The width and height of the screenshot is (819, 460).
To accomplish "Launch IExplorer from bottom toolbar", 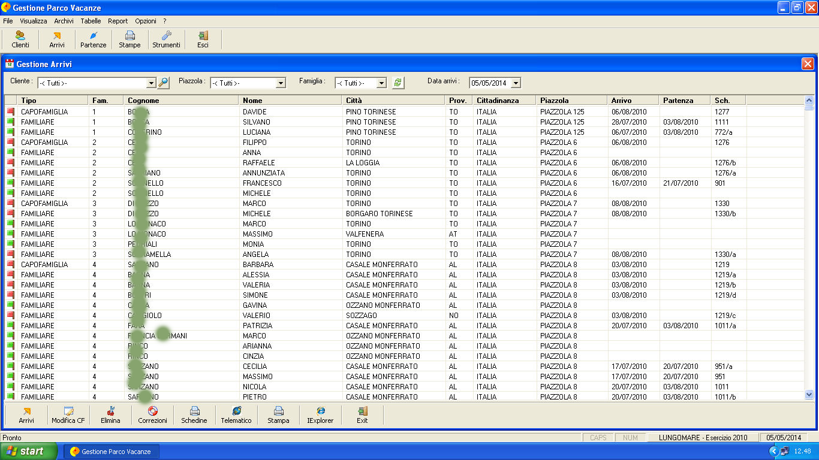I will click(x=320, y=415).
